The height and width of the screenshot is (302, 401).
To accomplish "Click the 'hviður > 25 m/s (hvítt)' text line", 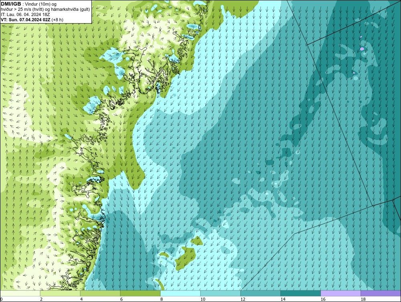I will coord(45,10).
